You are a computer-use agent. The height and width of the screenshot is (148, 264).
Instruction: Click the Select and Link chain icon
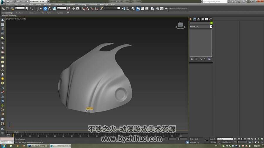(3, 8)
